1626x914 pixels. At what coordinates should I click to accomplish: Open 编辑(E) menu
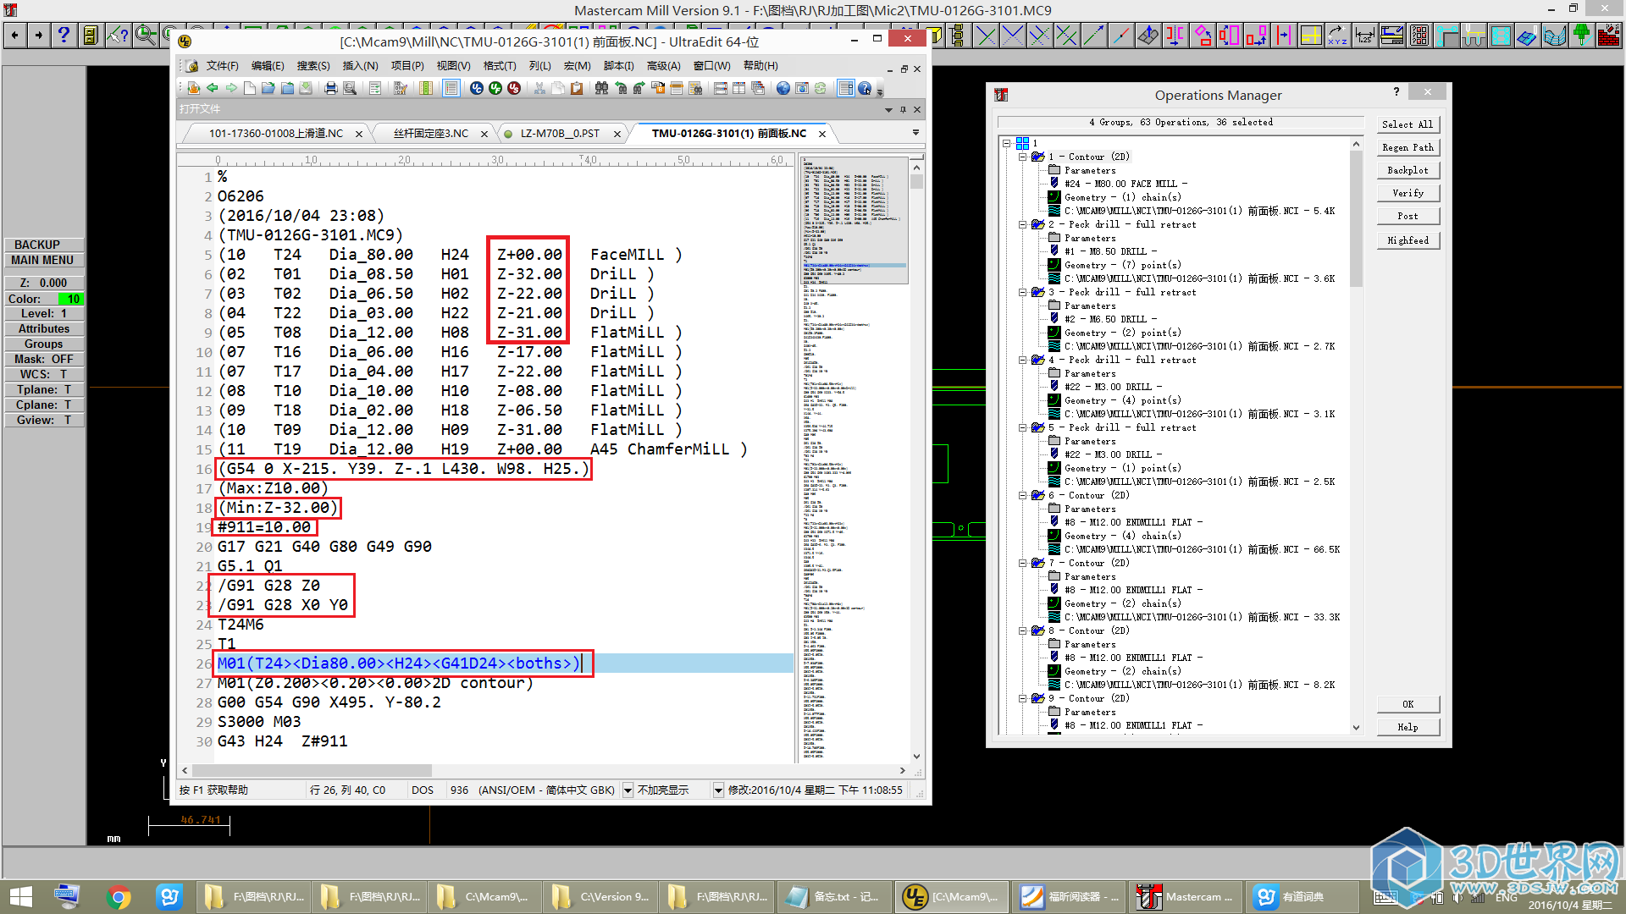pyautogui.click(x=268, y=66)
